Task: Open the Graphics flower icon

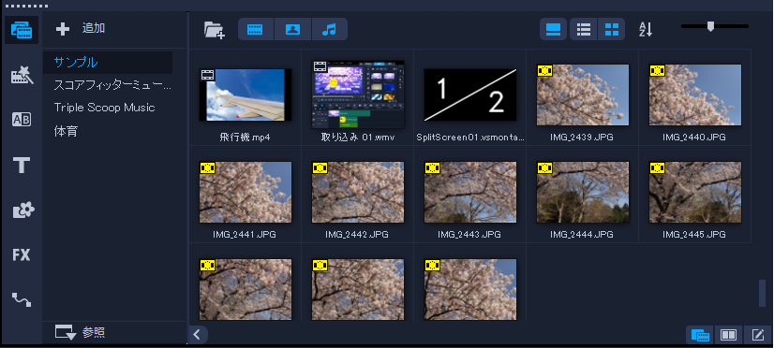Action: [22, 211]
